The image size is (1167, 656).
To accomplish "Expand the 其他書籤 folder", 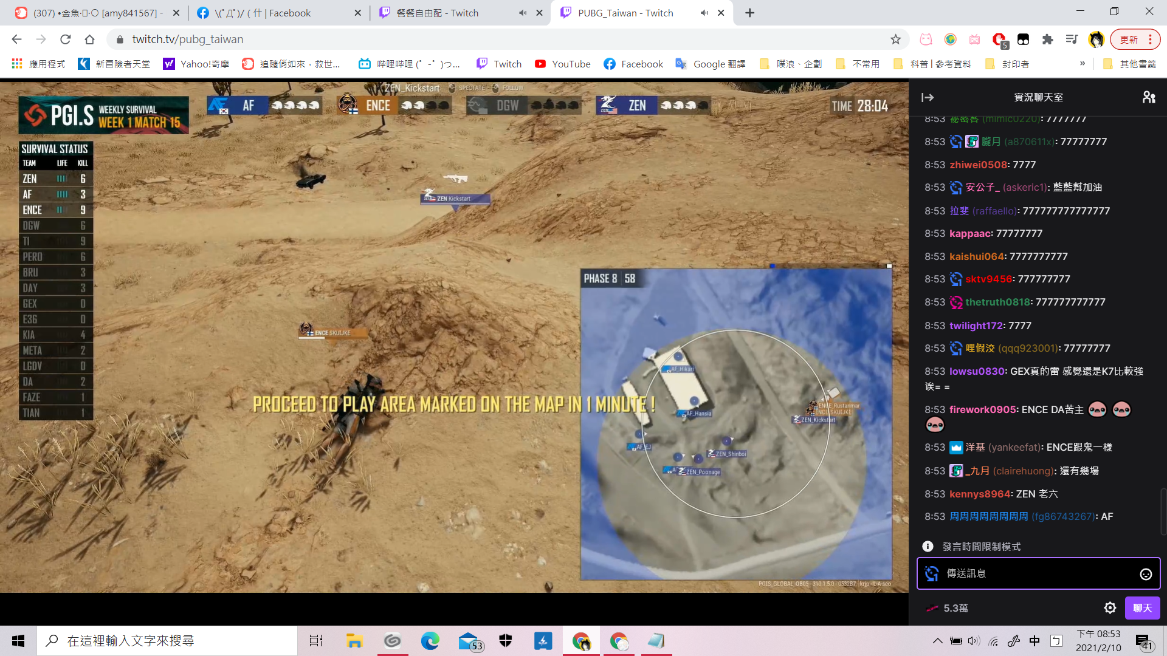I will (x=1129, y=64).
